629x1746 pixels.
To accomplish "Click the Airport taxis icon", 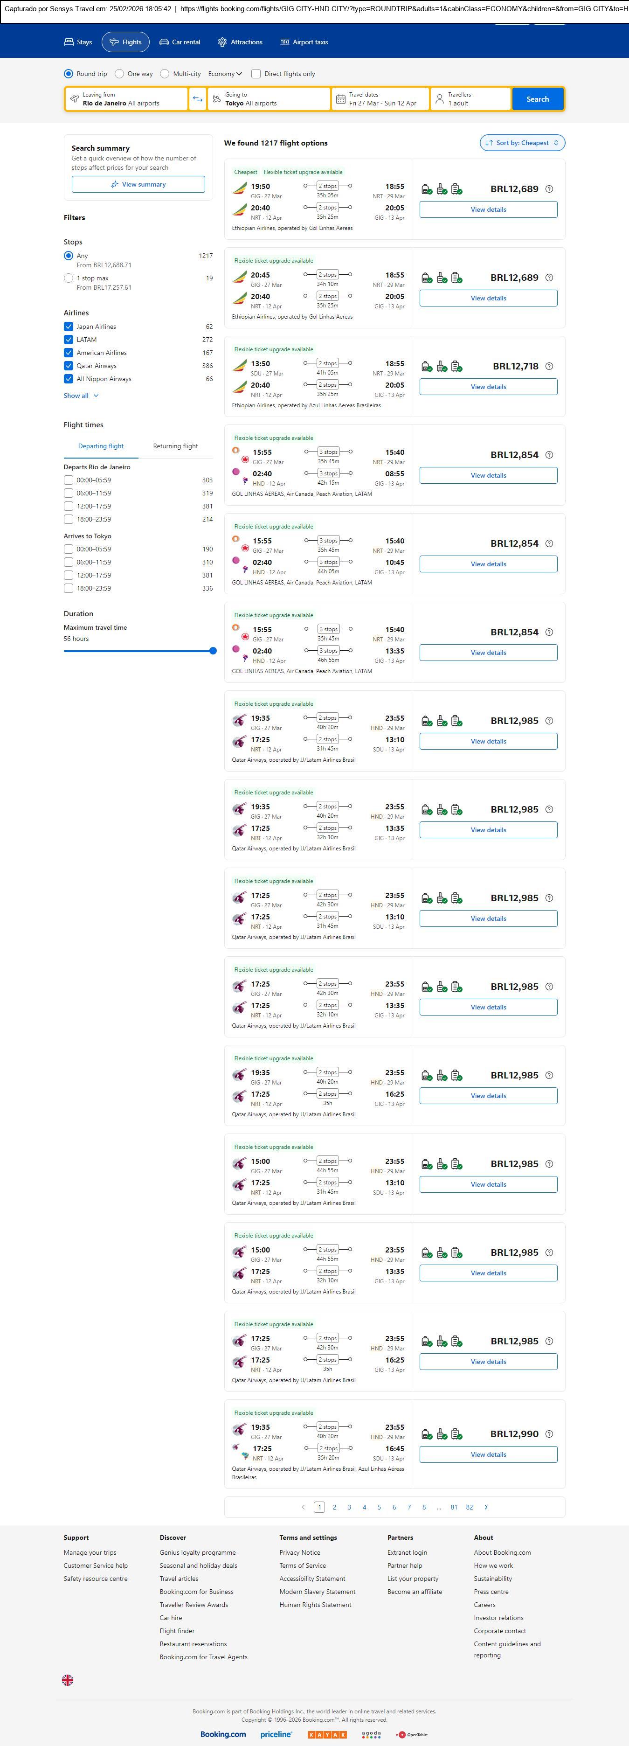I will click(x=285, y=42).
